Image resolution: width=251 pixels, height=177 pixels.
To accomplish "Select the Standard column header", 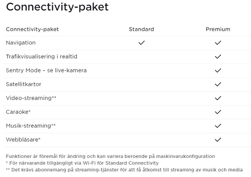I will point(141,29).
